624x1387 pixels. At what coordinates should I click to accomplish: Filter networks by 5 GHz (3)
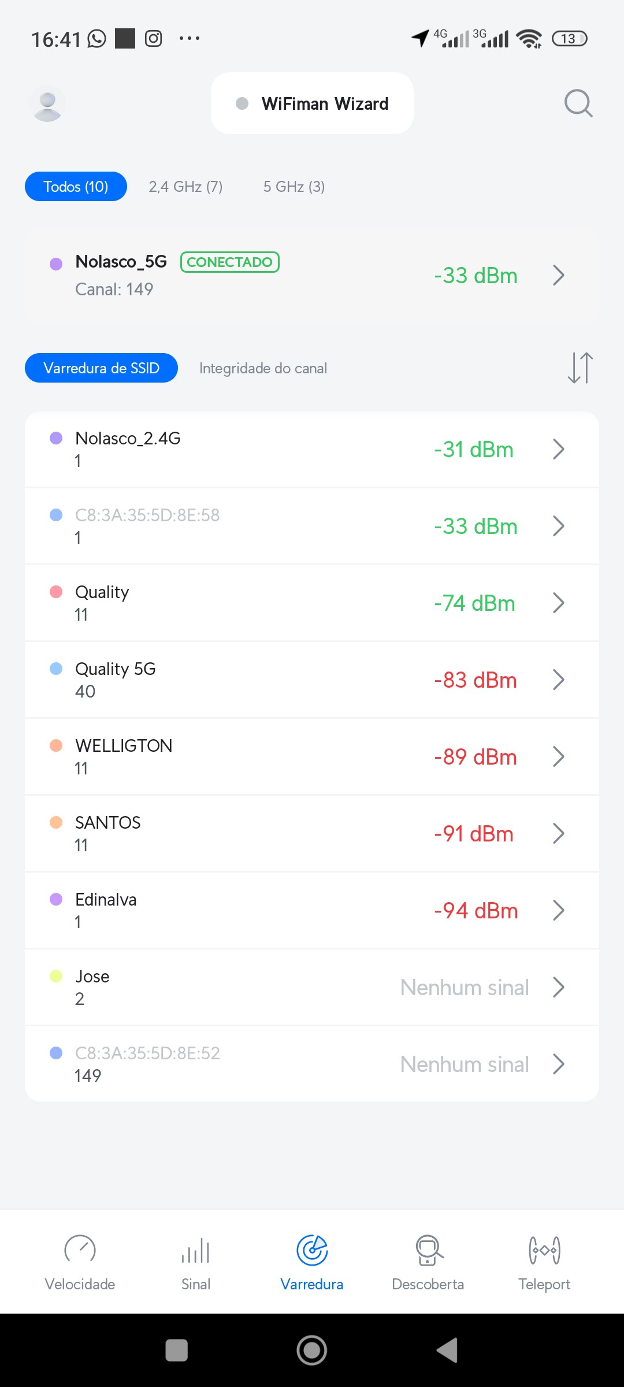294,187
